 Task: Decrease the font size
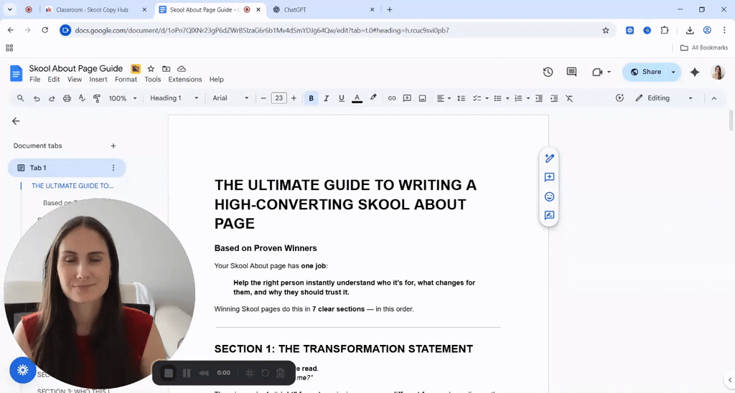pyautogui.click(x=263, y=98)
